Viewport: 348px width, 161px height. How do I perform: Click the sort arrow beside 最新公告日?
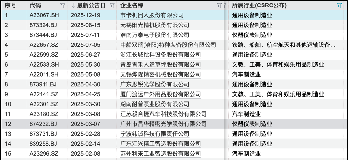click(x=74, y=5)
